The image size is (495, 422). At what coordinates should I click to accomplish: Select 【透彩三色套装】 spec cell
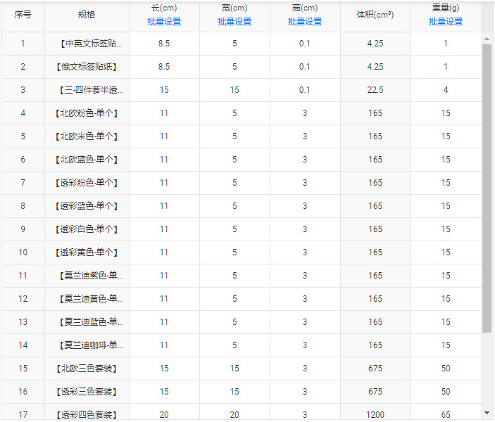[87, 392]
